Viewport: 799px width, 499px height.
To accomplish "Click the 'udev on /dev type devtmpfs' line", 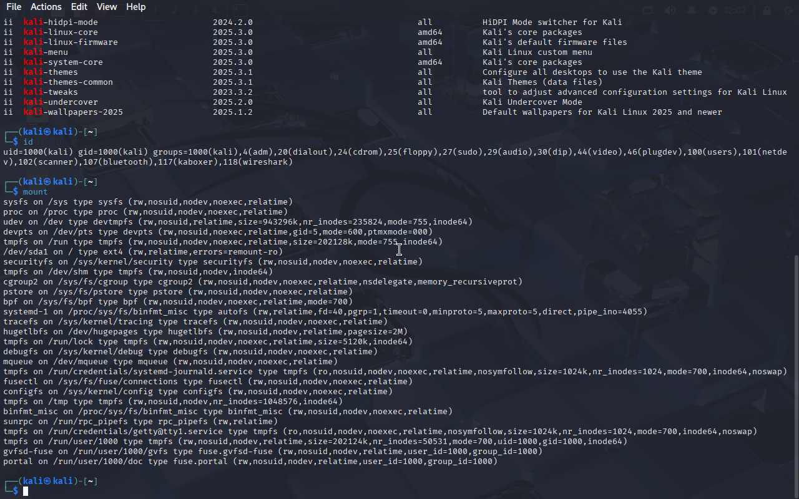I will coord(238,222).
